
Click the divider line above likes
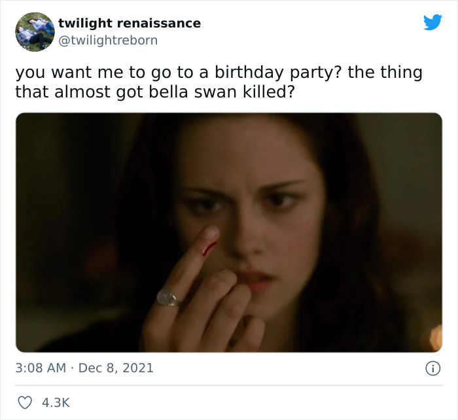click(x=229, y=385)
